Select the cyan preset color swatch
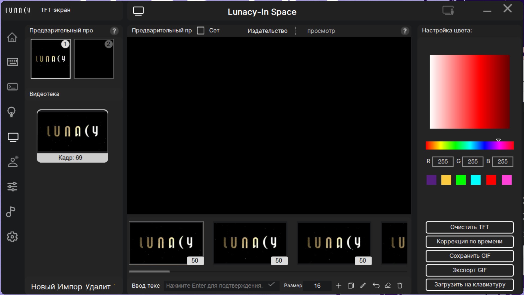This screenshot has height=295, width=524. point(476,180)
